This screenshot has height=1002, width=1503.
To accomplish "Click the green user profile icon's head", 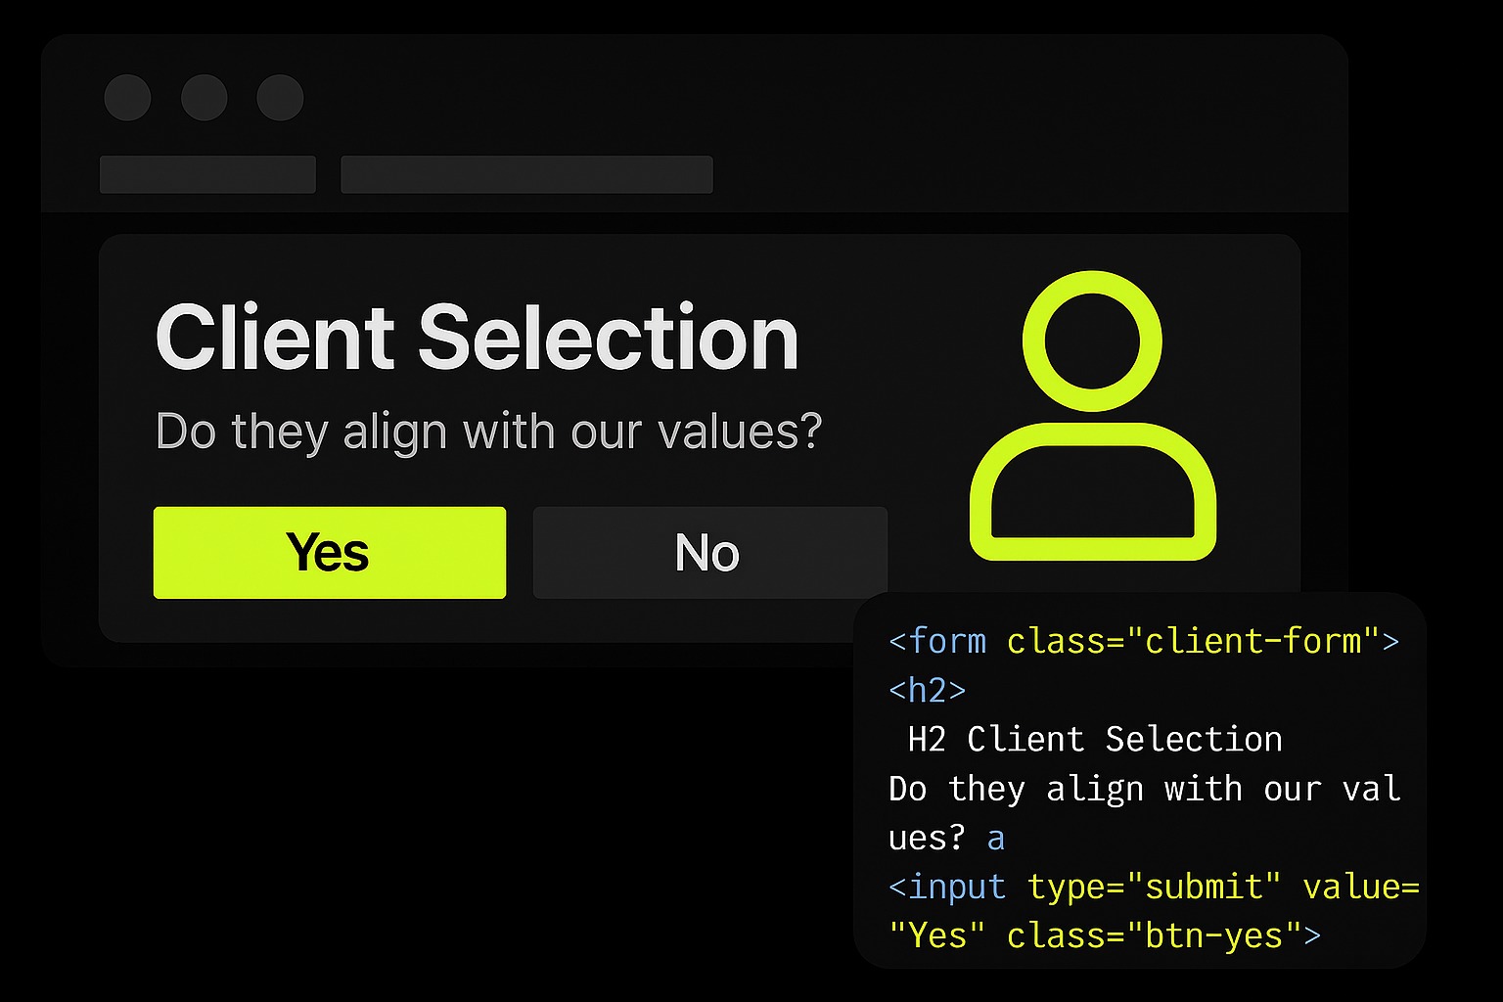I will [x=1092, y=341].
